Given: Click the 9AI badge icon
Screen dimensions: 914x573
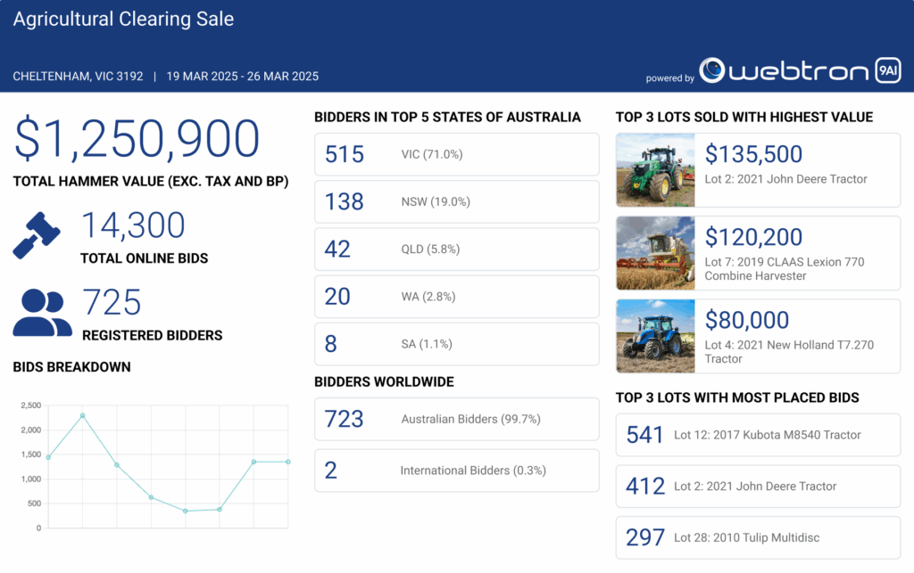Looking at the screenshot, I should 887,71.
